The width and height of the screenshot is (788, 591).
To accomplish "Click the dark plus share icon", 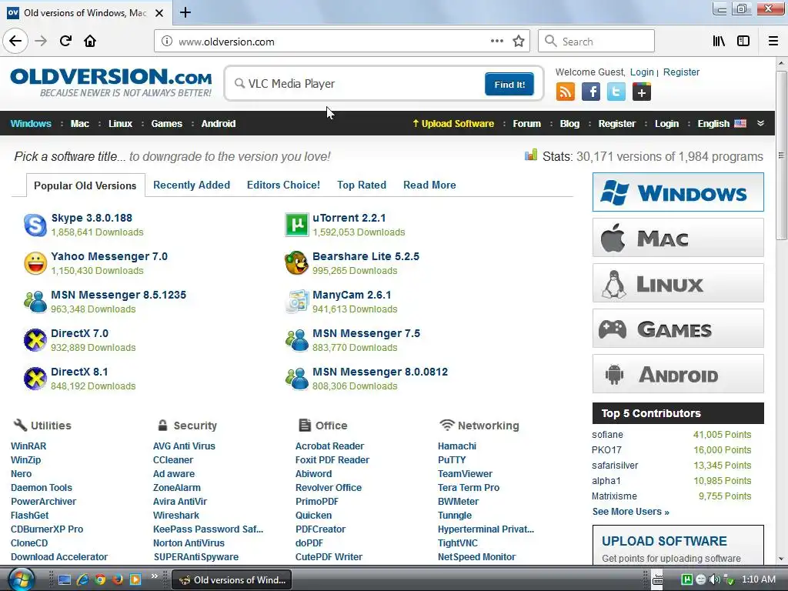I will click(x=641, y=92).
